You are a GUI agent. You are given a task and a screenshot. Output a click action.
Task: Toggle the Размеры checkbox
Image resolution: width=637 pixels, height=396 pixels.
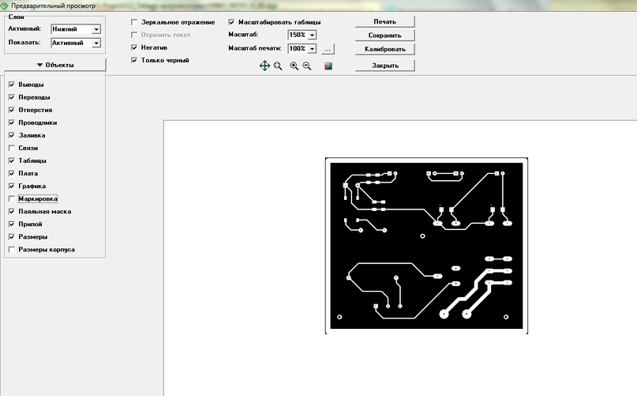[x=11, y=237]
